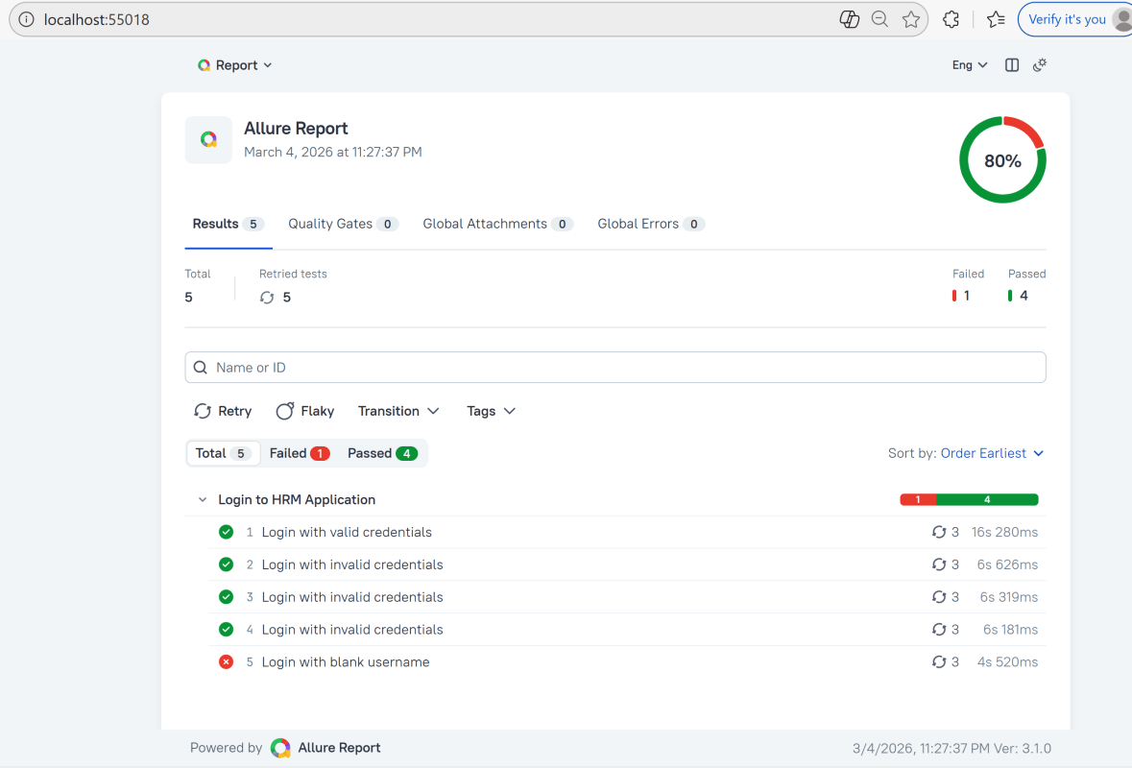Toggle the Retry filter

pos(223,411)
